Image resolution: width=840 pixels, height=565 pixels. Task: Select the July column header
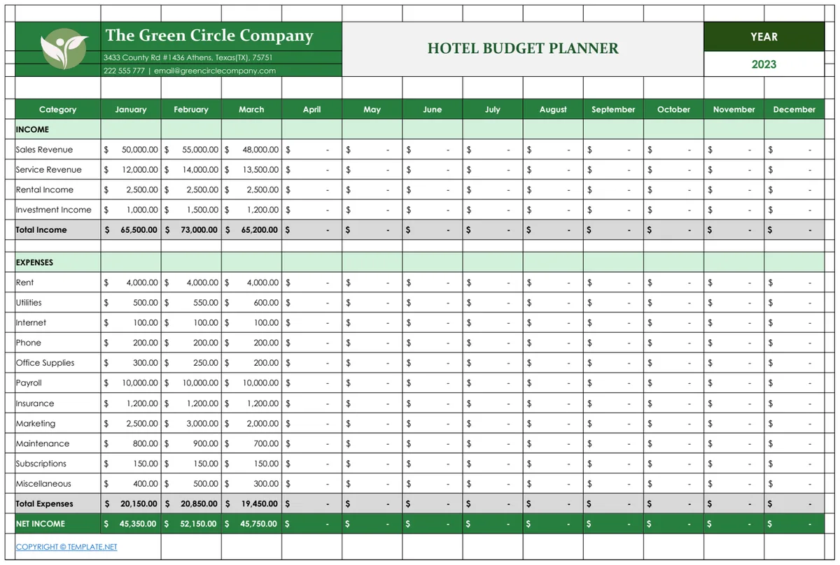click(493, 109)
